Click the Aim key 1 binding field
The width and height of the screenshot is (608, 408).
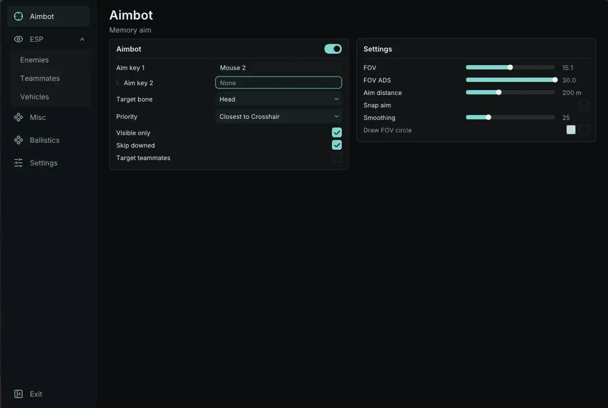point(278,68)
